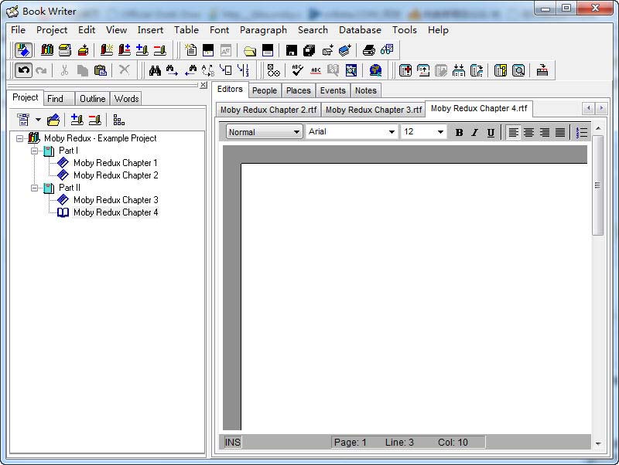Click the web globe icon
This screenshot has height=465, width=619.
[x=375, y=70]
